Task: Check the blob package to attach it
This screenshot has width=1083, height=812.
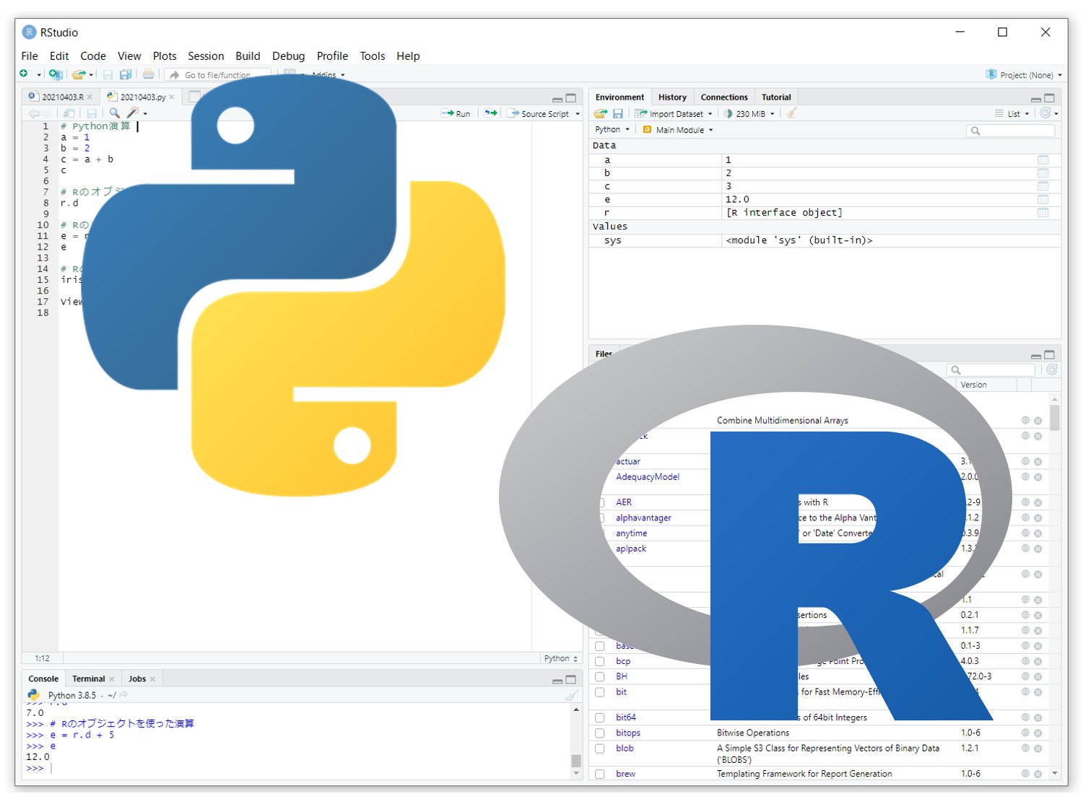Action: [x=600, y=748]
